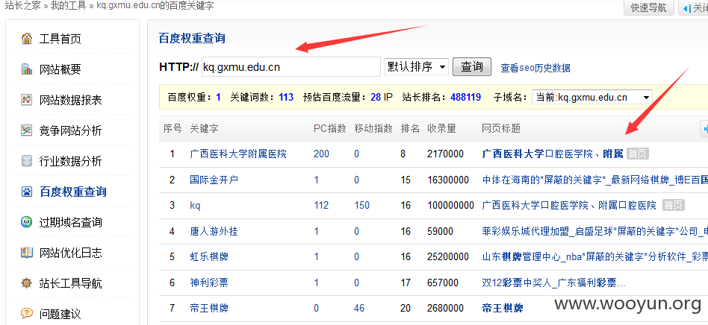Screen dimensions: 708x325
Task: Focus the HTTP:// domain input field
Action: 291,67
